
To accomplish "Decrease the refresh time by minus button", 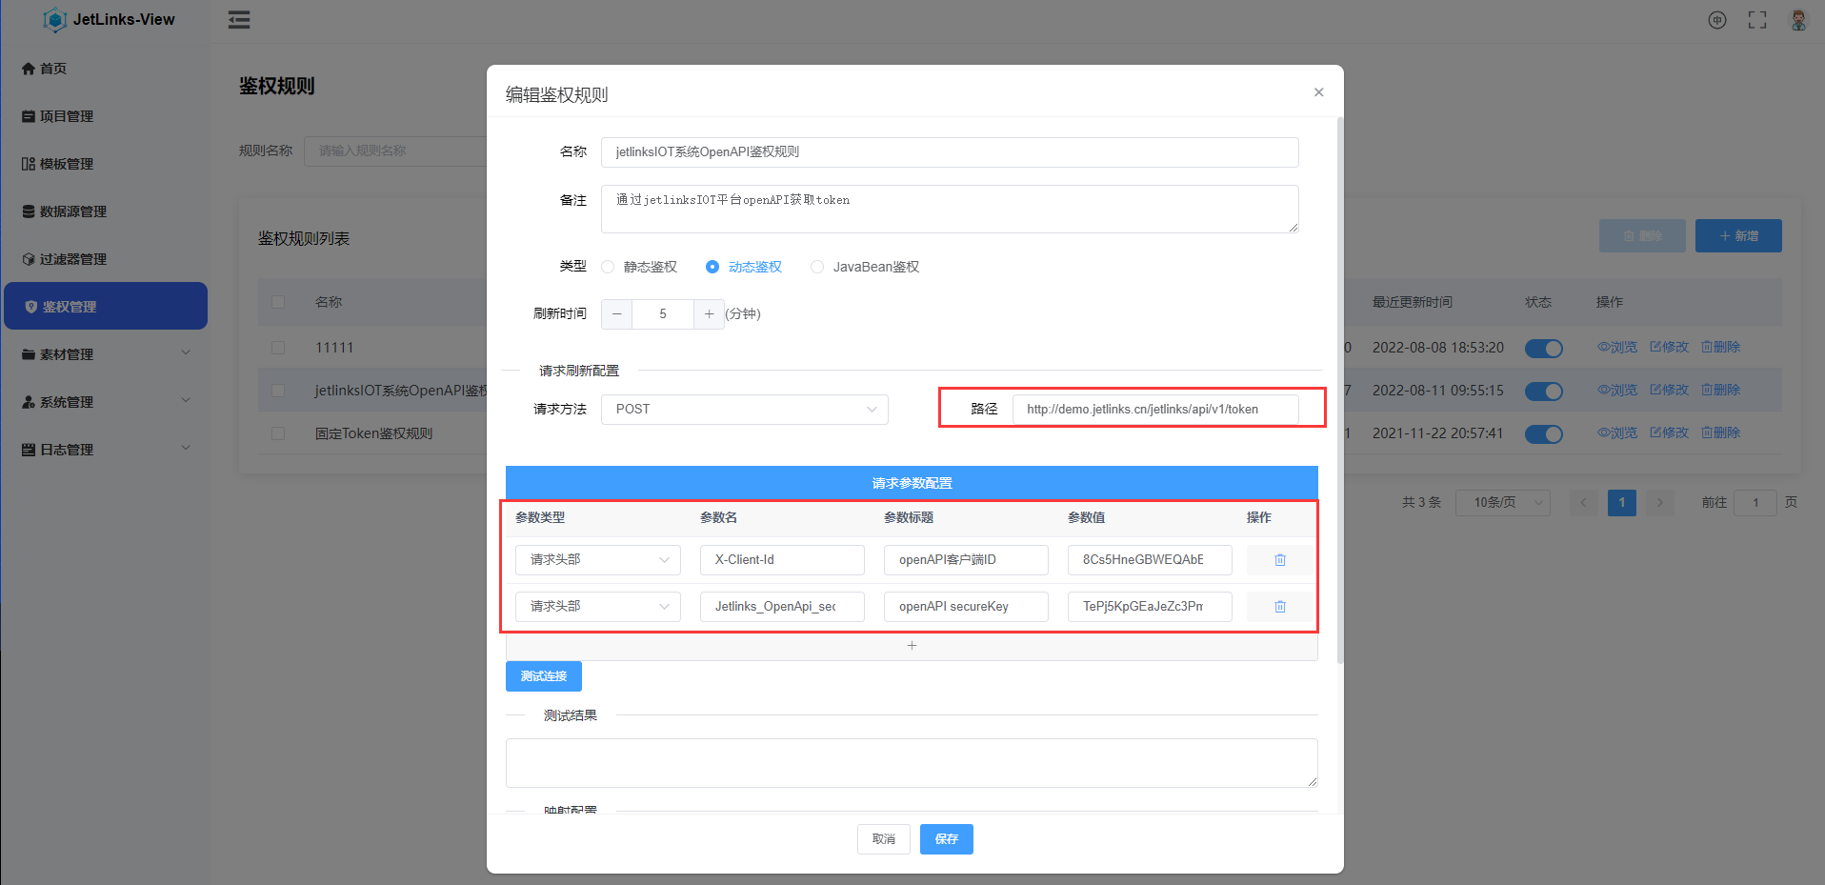I will click(x=616, y=314).
